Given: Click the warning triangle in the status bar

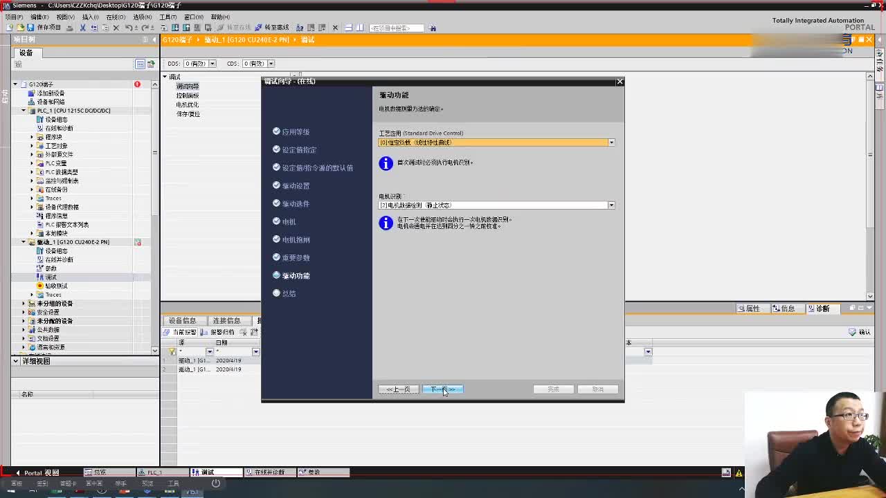Looking at the screenshot, I should [739, 473].
